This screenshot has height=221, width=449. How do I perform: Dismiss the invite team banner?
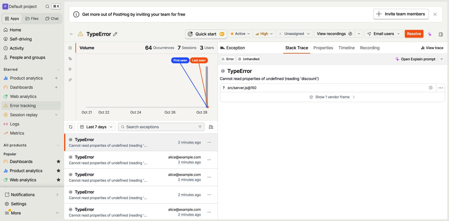(435, 14)
